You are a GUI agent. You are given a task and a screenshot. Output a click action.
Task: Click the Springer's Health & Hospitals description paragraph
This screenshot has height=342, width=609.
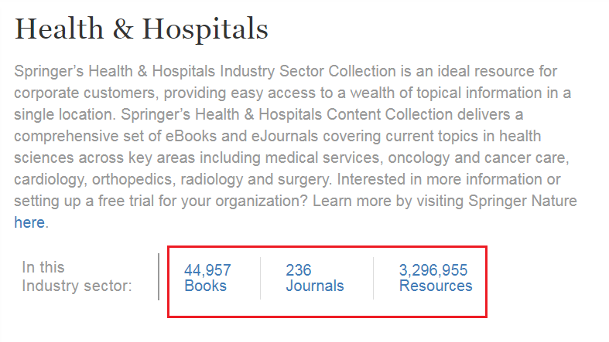coord(296,147)
